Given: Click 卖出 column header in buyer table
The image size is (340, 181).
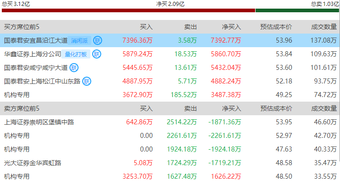Looking at the screenshot, I should pos(190,27).
